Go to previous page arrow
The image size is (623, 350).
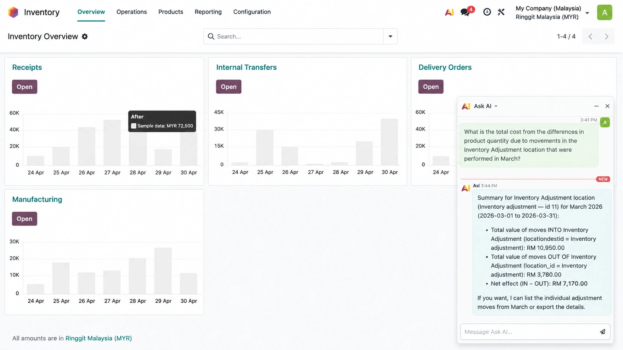[590, 36]
